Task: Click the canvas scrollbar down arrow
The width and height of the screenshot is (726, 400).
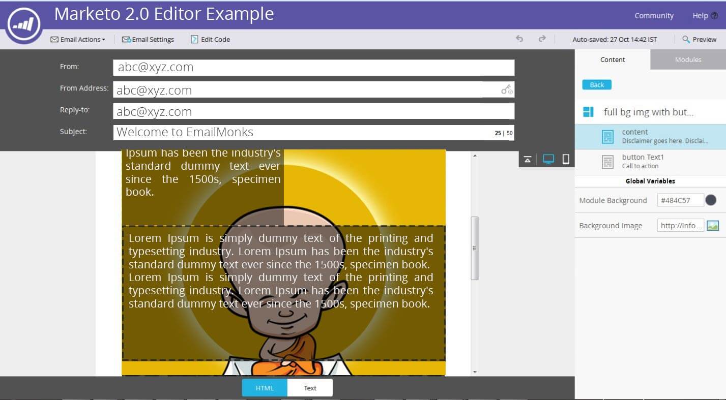Action: point(475,372)
